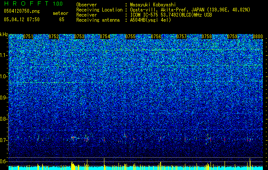Click the 0752 time marker
Image resolution: width=268 pixels, height=170 pixels.
54,37
